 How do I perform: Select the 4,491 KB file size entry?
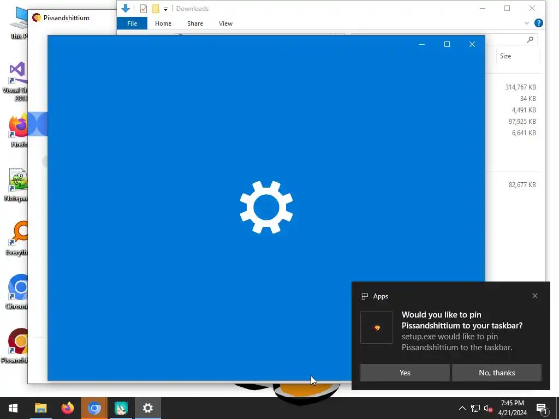coord(524,110)
